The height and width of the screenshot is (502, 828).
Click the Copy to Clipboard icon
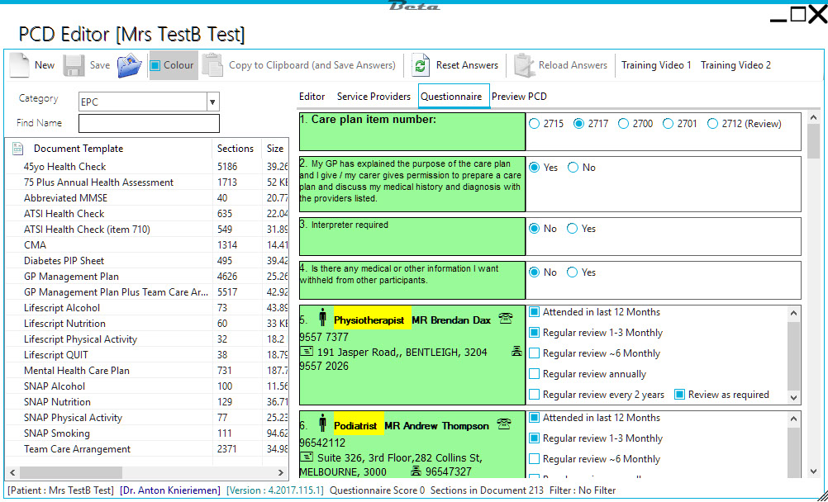[212, 65]
